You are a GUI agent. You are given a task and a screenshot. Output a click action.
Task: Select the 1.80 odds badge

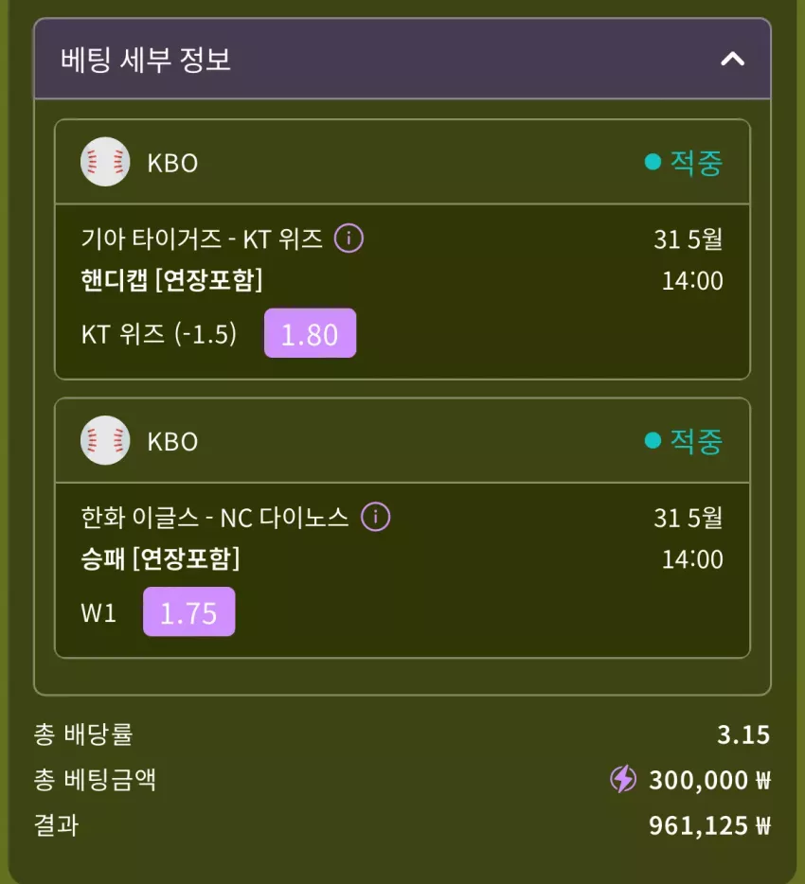pos(311,333)
